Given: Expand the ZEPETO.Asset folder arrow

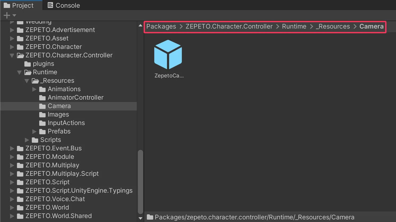Looking at the screenshot, I should click(12, 39).
